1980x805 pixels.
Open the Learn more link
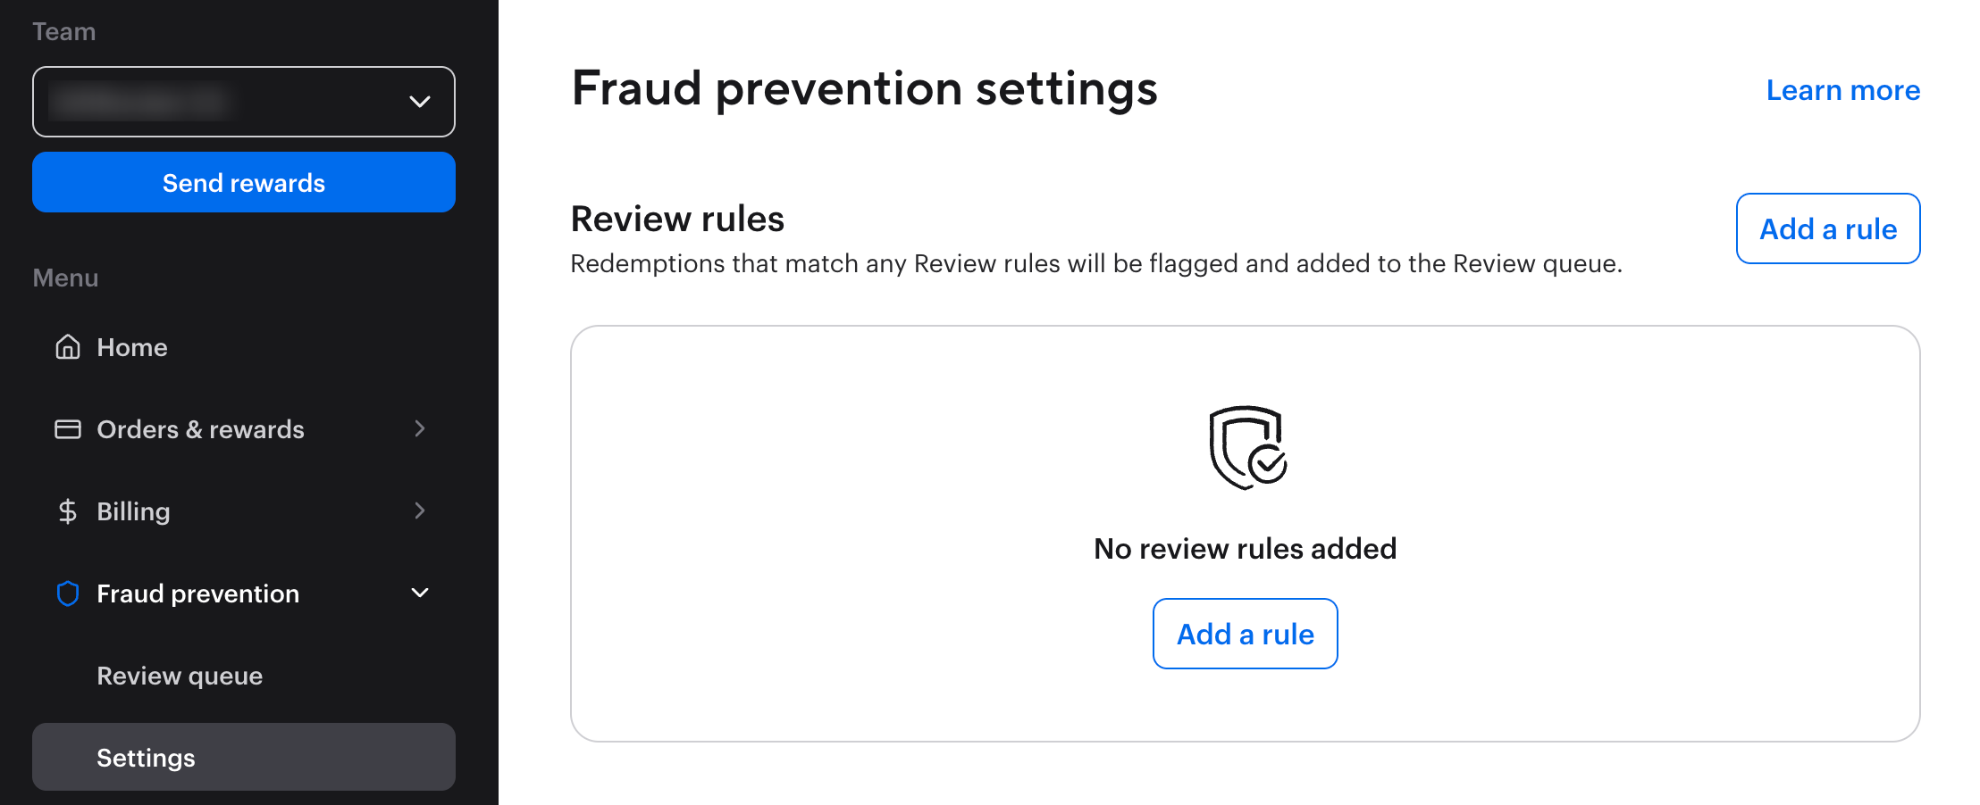coord(1842,90)
